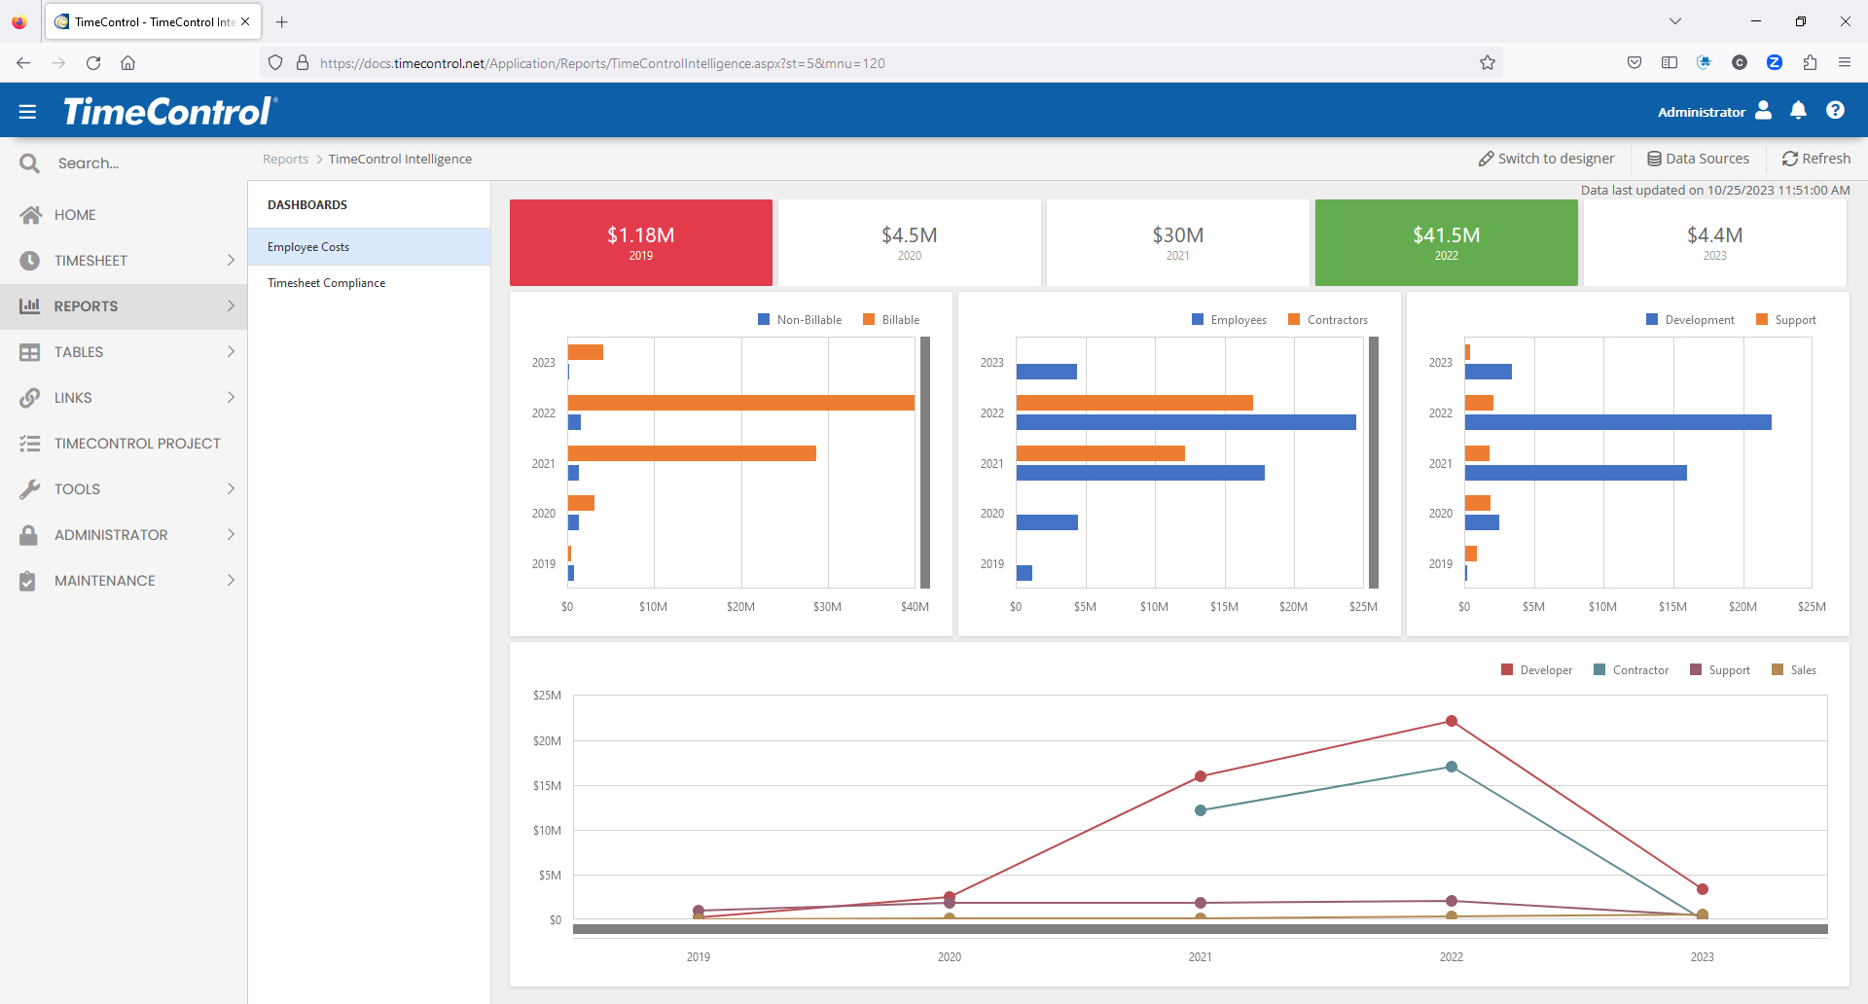This screenshot has width=1868, height=1004.
Task: Click the Administrator user profile icon
Action: click(1763, 111)
